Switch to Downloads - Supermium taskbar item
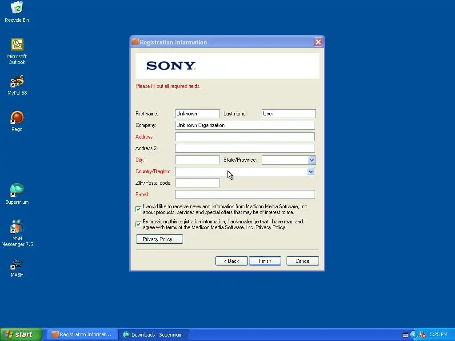Image resolution: width=455 pixels, height=341 pixels. tap(154, 335)
